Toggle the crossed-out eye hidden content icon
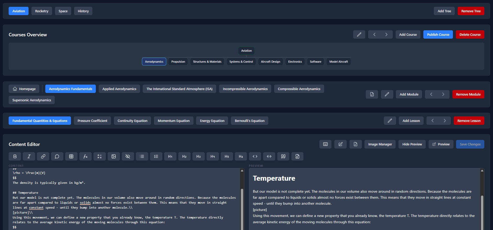493x230 pixels. (128, 156)
